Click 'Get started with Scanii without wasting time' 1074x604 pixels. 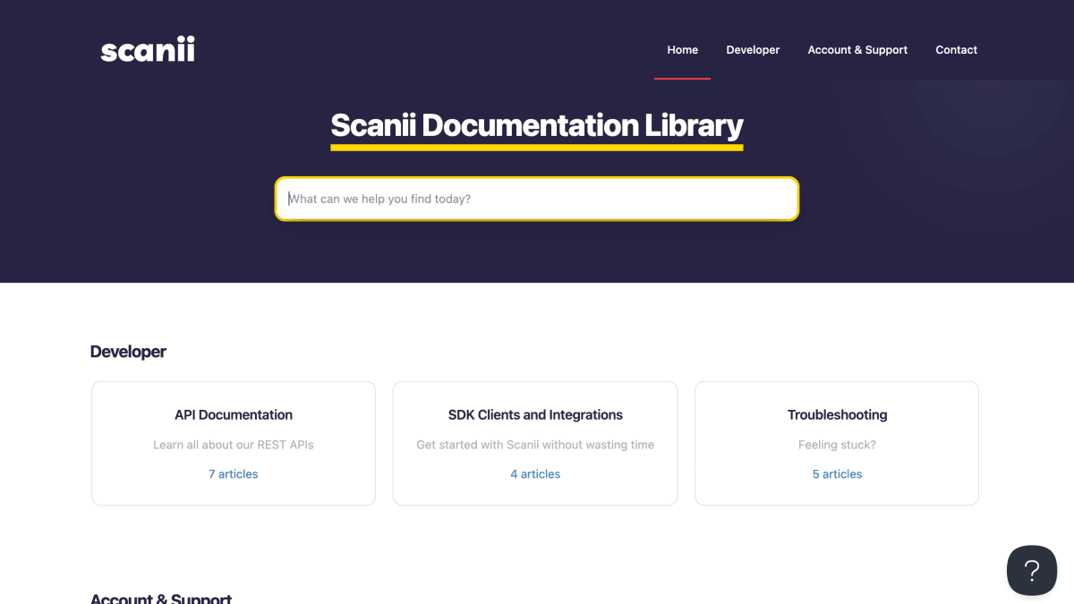535,445
